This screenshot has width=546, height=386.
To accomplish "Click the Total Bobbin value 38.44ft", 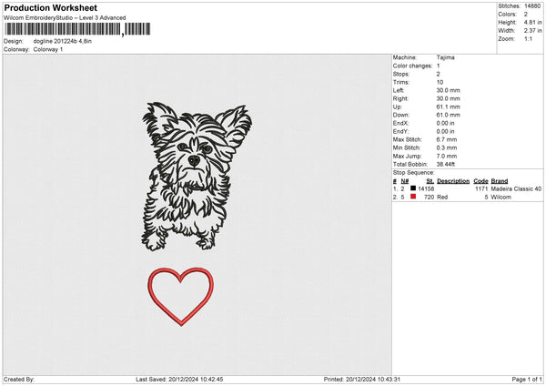I will [446, 164].
